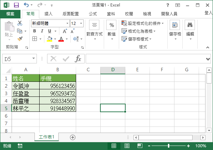This screenshot has height=150, width=213.
Task: Click the Redo arrow icon
Action: 40,5
